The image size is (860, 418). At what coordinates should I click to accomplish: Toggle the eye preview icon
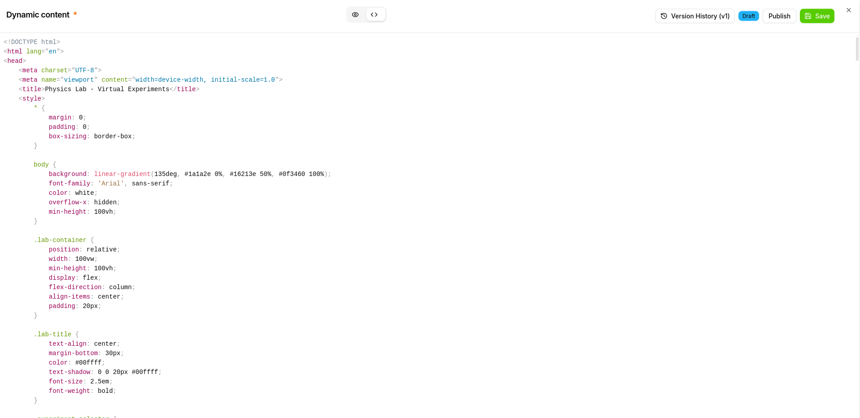[x=355, y=14]
